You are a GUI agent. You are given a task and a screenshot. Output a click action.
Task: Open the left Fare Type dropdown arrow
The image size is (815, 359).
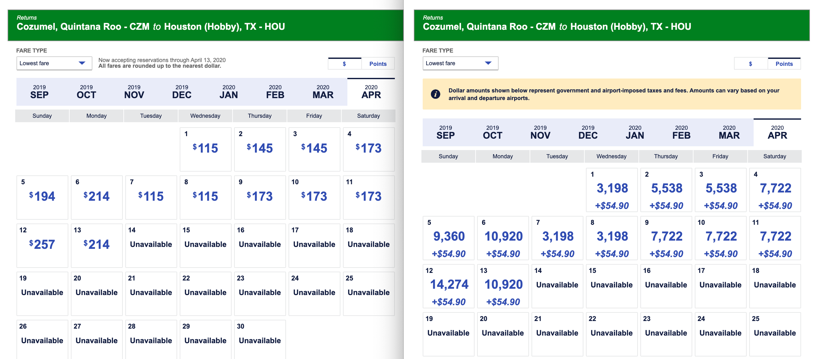click(x=82, y=63)
